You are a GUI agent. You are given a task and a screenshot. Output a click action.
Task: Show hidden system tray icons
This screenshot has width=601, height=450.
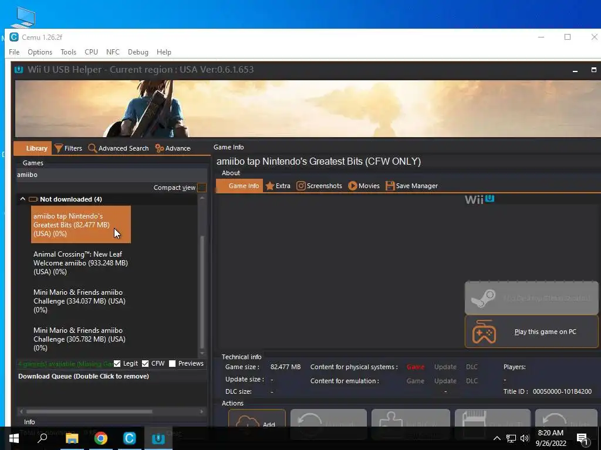pos(497,438)
